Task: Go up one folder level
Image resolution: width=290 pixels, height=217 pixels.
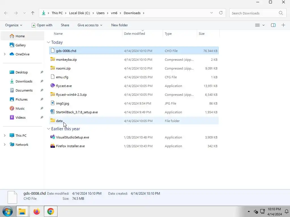Action: click(x=33, y=13)
